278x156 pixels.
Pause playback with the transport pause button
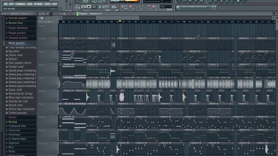coord(83,7)
